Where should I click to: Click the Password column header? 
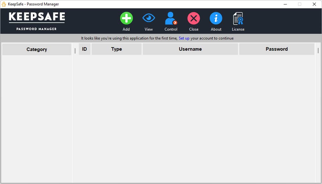tap(277, 49)
